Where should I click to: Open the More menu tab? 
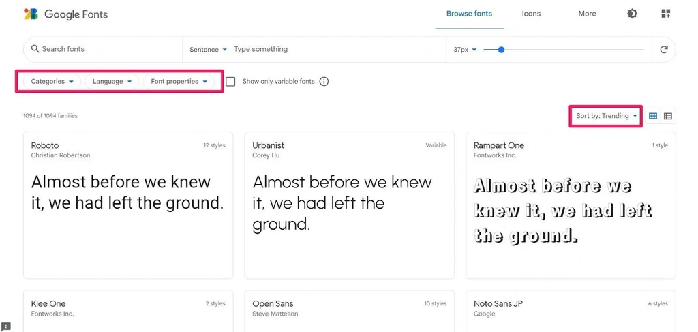click(x=587, y=14)
